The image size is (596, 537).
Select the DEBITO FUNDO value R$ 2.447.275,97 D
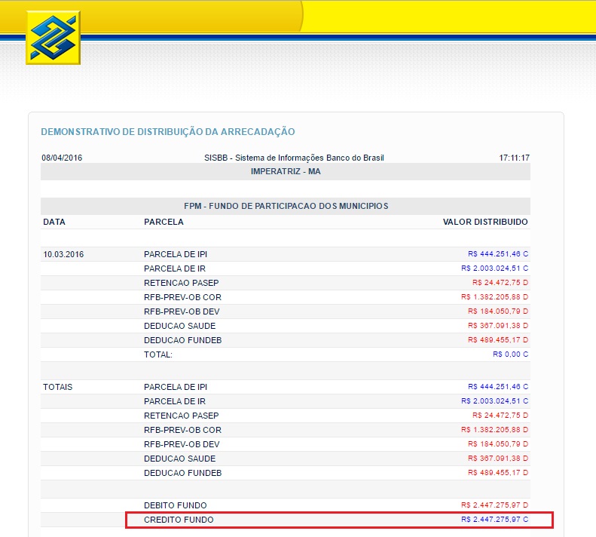tap(494, 505)
